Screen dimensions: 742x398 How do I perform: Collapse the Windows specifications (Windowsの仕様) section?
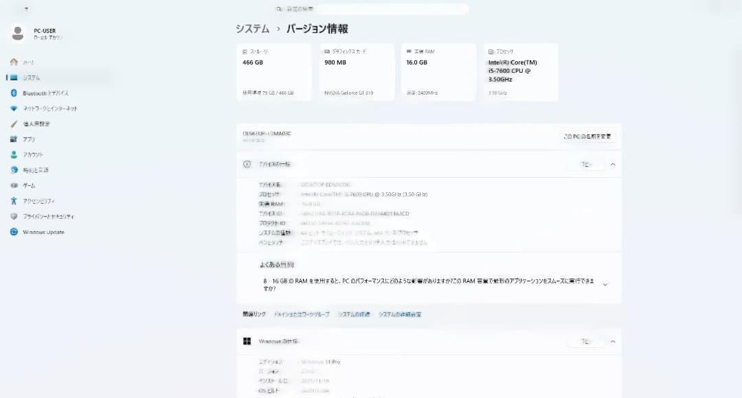[x=613, y=341]
